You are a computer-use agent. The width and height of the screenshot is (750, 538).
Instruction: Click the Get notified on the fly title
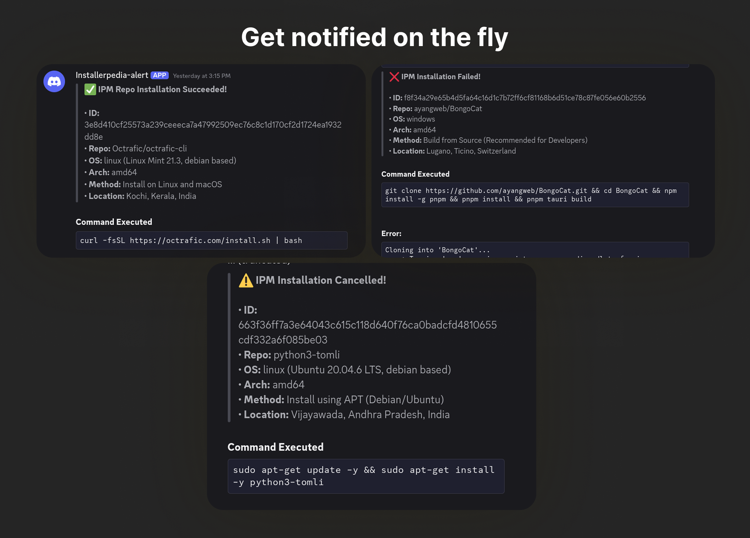point(375,37)
